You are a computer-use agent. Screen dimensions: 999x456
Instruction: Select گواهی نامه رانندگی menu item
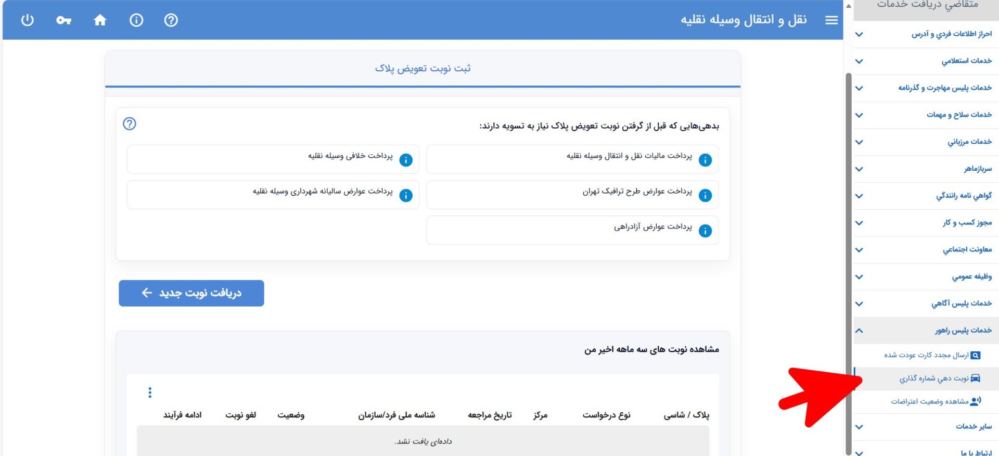[926, 196]
